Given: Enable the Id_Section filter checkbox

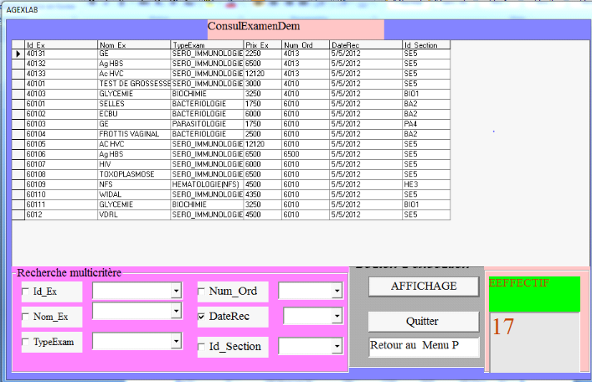Looking at the screenshot, I should click(202, 347).
